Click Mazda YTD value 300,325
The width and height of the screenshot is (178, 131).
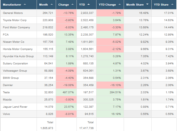88,100
